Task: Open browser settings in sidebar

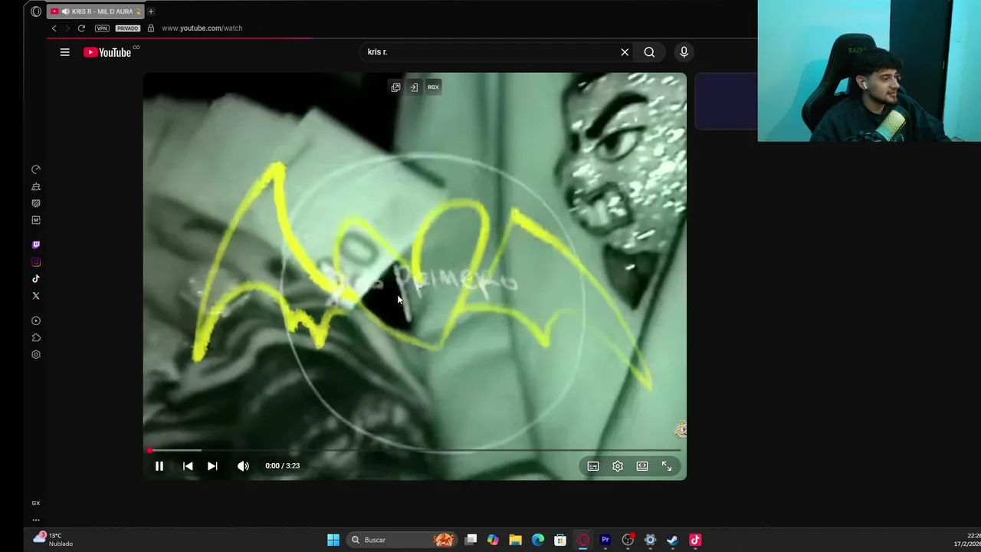Action: pos(36,355)
